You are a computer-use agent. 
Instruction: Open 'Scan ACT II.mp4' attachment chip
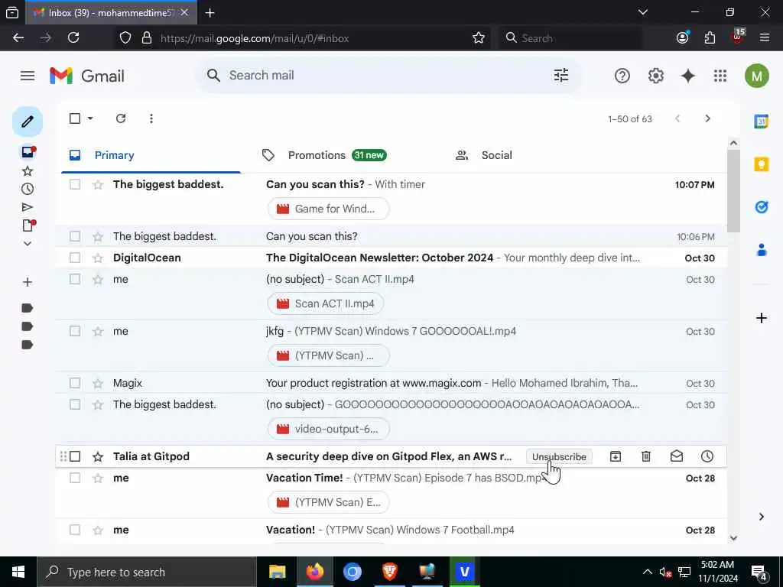pyautogui.click(x=326, y=303)
